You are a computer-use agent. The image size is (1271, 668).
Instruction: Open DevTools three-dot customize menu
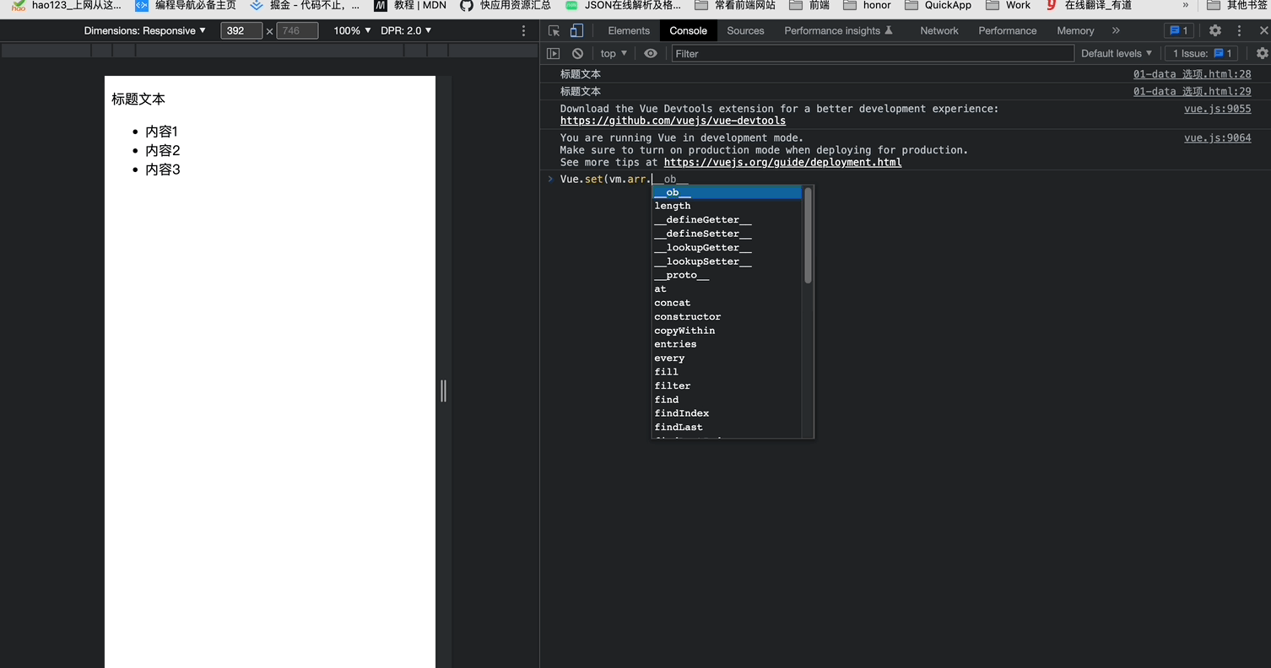[1239, 30]
